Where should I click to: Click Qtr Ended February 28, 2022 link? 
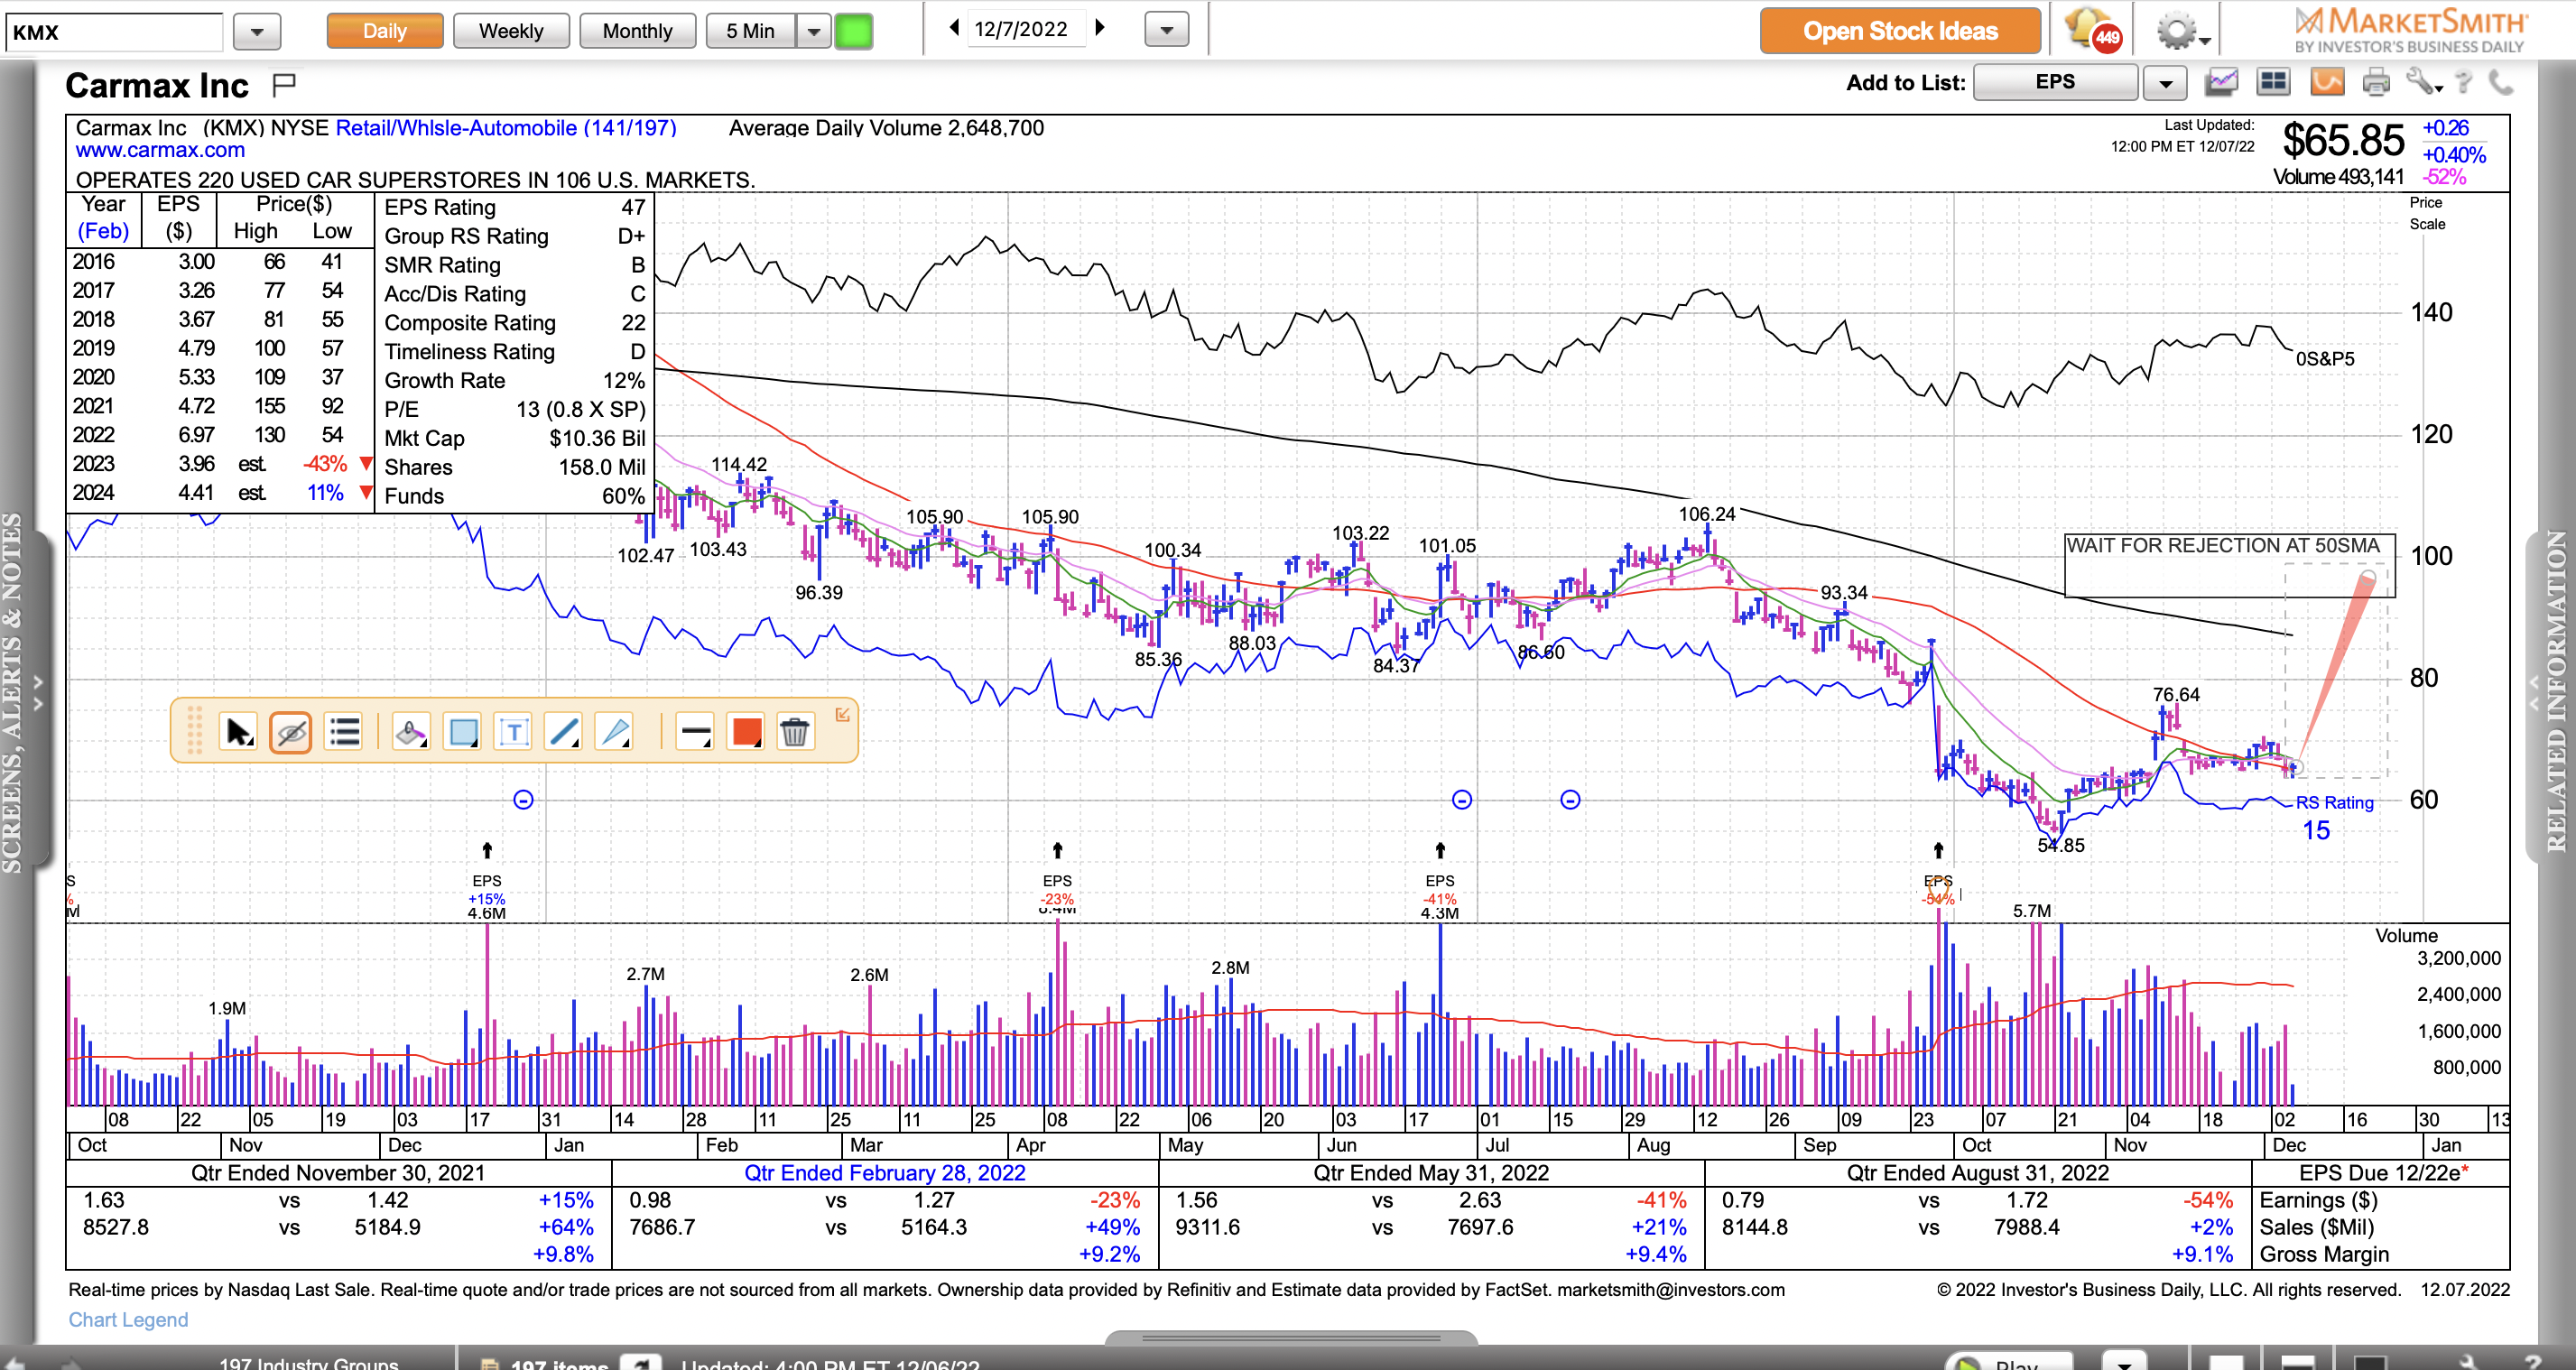point(885,1172)
